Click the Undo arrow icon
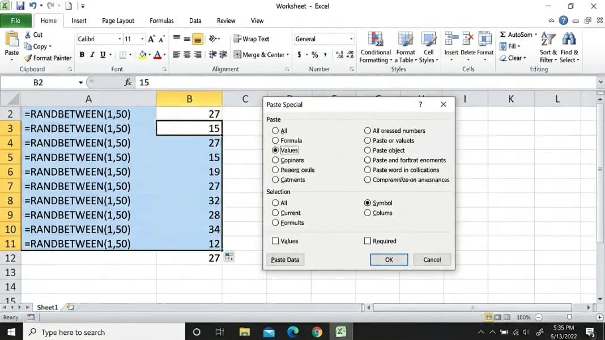605x340 pixels. click(x=33, y=6)
